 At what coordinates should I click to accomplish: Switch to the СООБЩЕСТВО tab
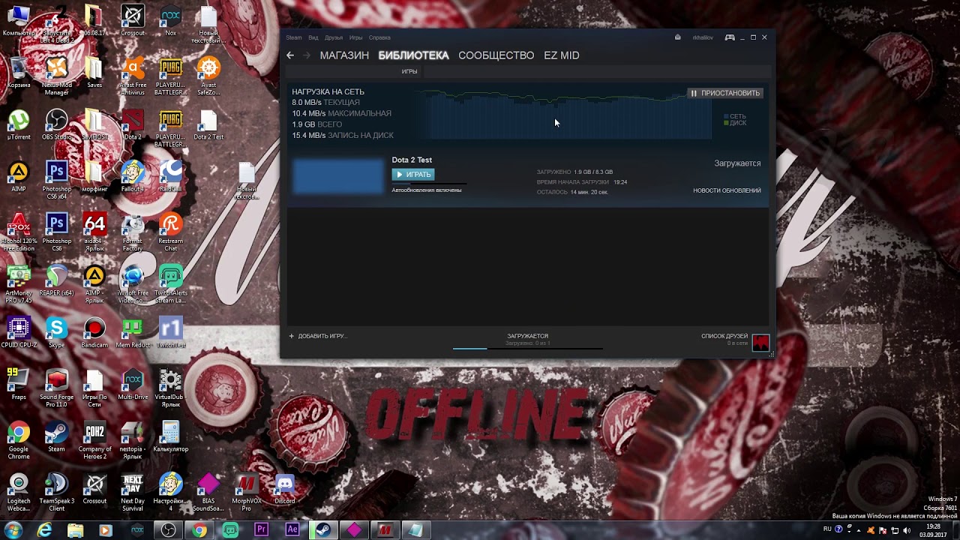point(496,55)
